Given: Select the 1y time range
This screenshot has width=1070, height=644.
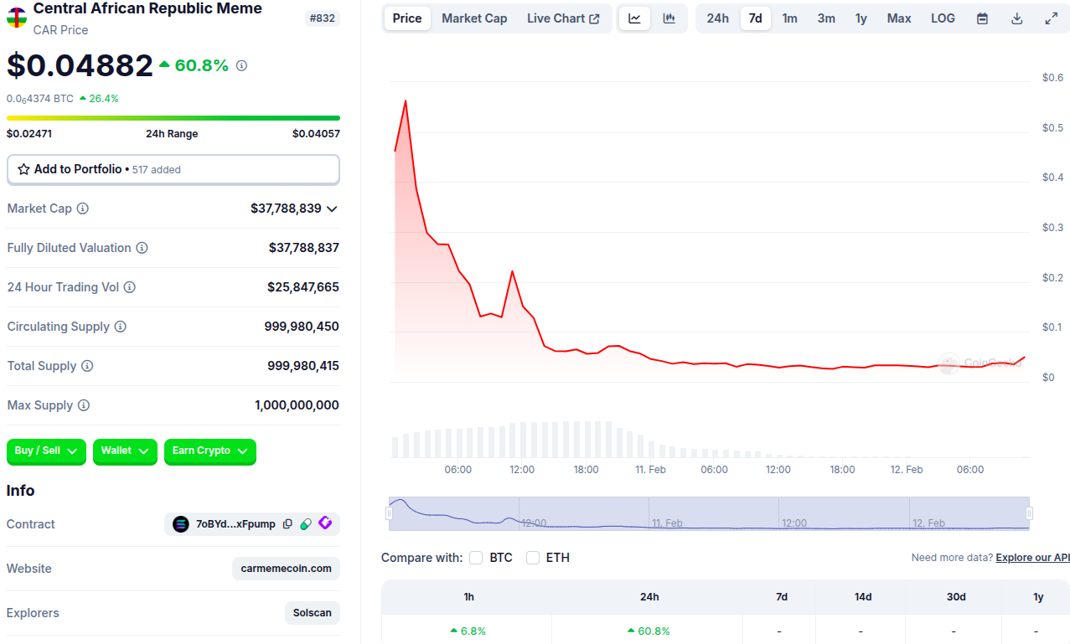Looking at the screenshot, I should point(861,18).
